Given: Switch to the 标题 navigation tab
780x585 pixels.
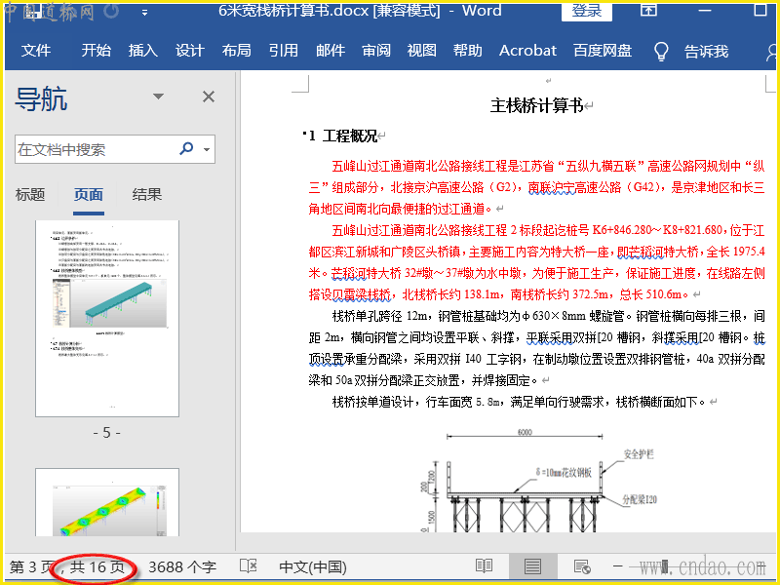Looking at the screenshot, I should click(x=30, y=194).
